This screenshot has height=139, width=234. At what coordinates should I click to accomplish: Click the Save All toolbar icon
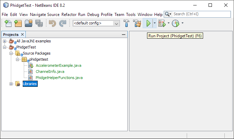pyautogui.click(x=39, y=23)
